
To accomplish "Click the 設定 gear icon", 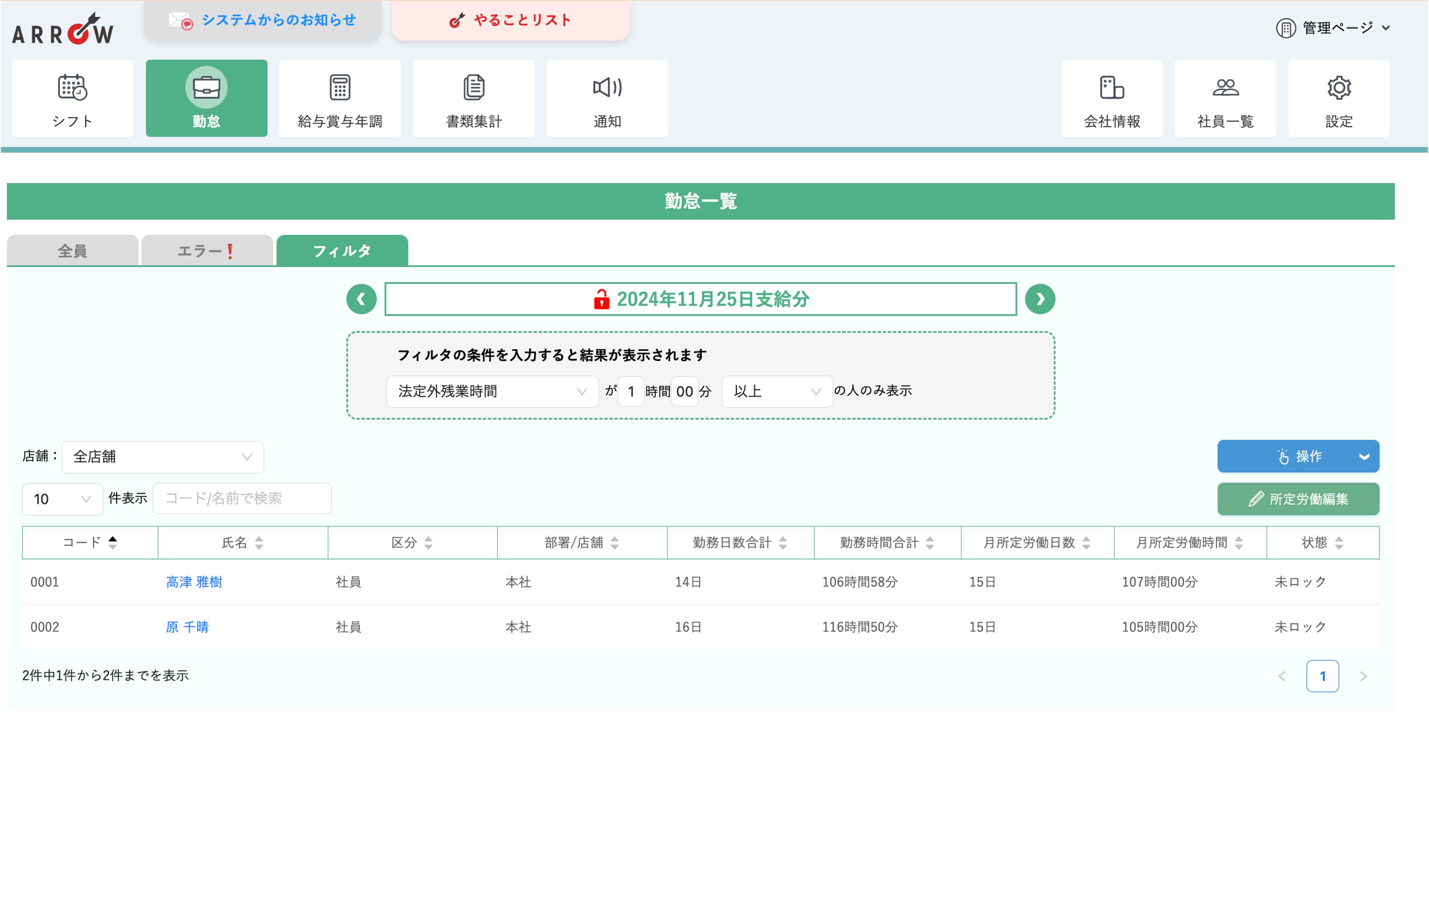I will (x=1338, y=88).
